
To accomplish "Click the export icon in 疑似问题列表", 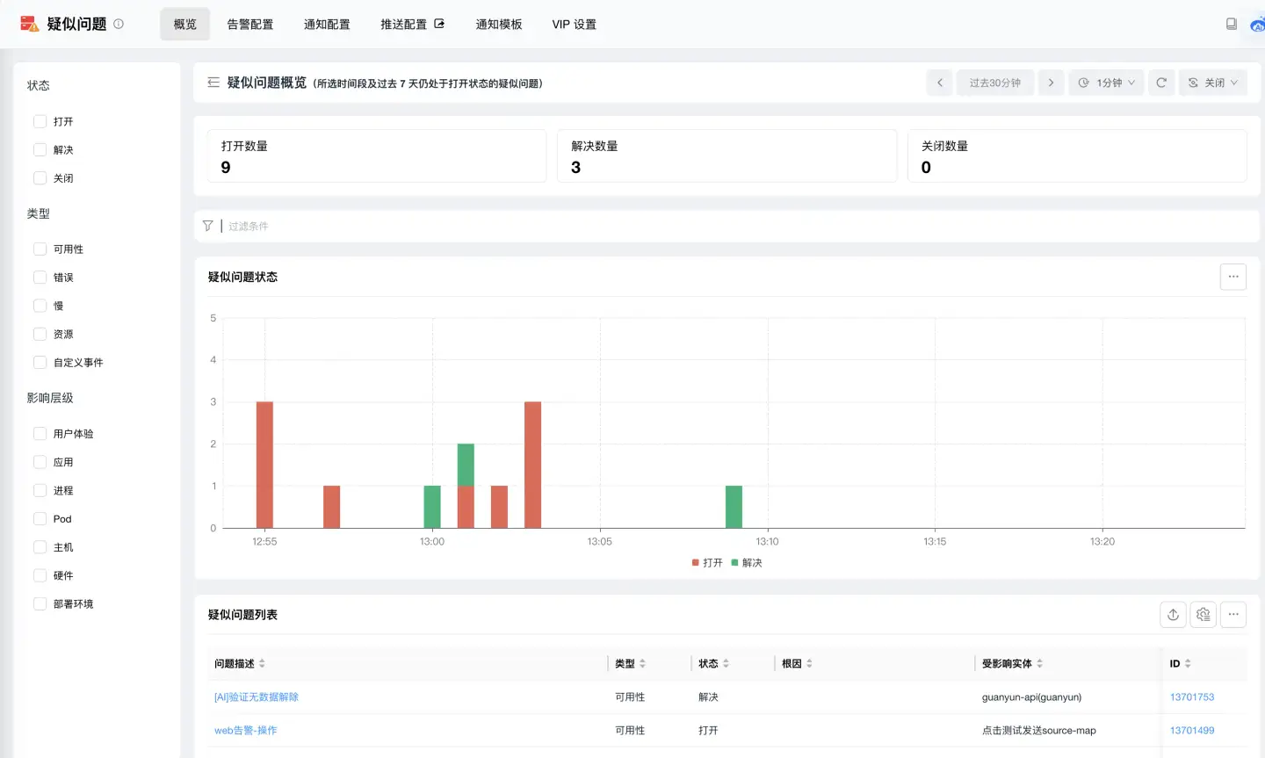I will pos(1173,615).
